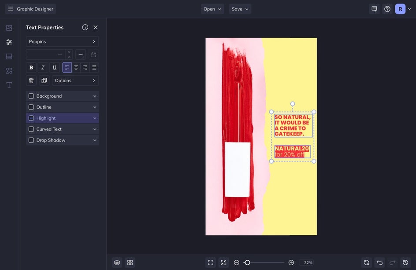Close the Text Properties panel
416x270 pixels.
click(96, 27)
